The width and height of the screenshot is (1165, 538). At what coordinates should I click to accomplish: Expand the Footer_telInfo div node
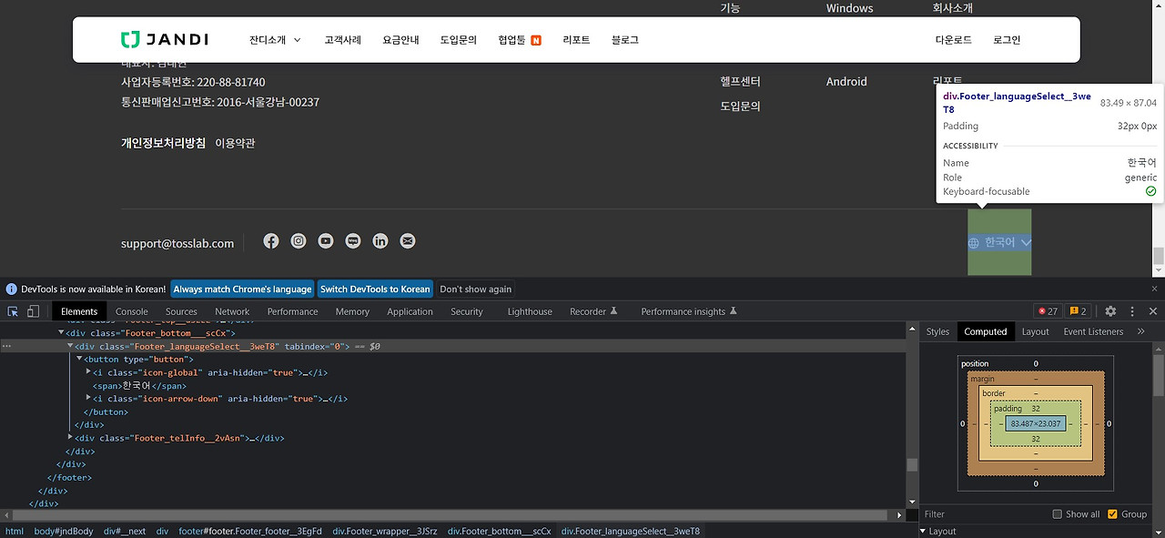[x=71, y=438]
